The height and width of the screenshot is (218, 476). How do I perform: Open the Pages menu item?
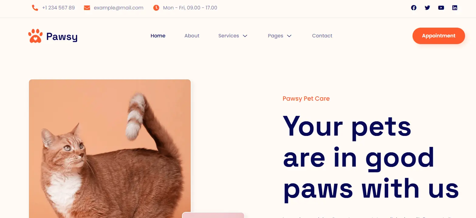point(276,36)
